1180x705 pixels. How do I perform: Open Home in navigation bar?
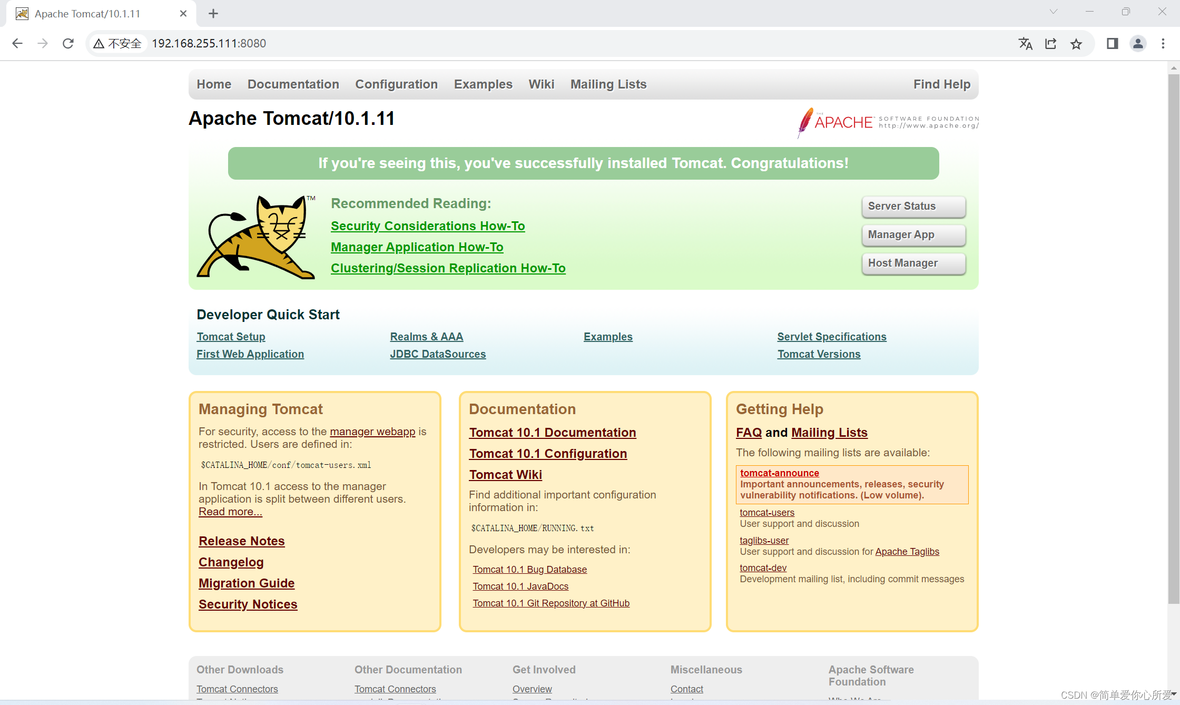pyautogui.click(x=214, y=84)
